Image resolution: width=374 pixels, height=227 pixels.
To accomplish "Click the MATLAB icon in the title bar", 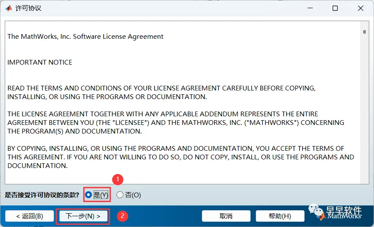I will [9, 8].
